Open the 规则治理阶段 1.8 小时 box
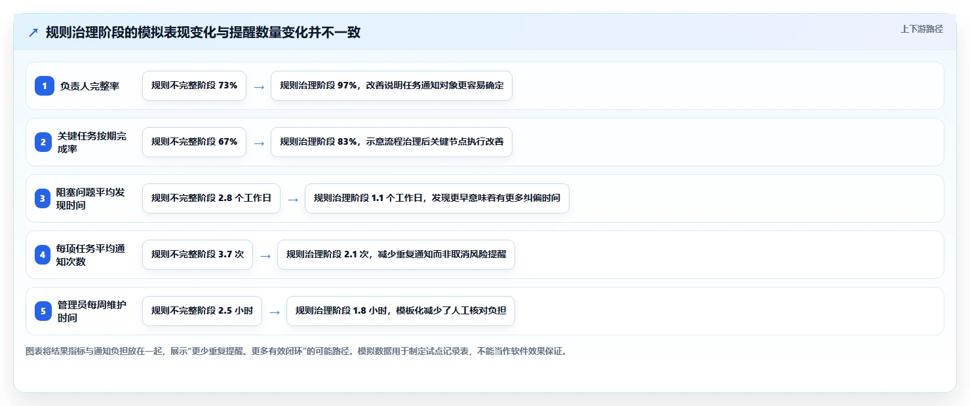This screenshot has height=406, width=970. (400, 311)
